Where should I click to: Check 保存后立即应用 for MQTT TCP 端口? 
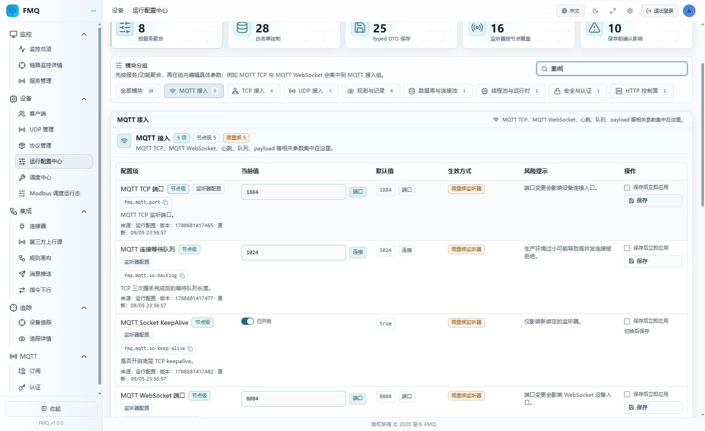[627, 188]
